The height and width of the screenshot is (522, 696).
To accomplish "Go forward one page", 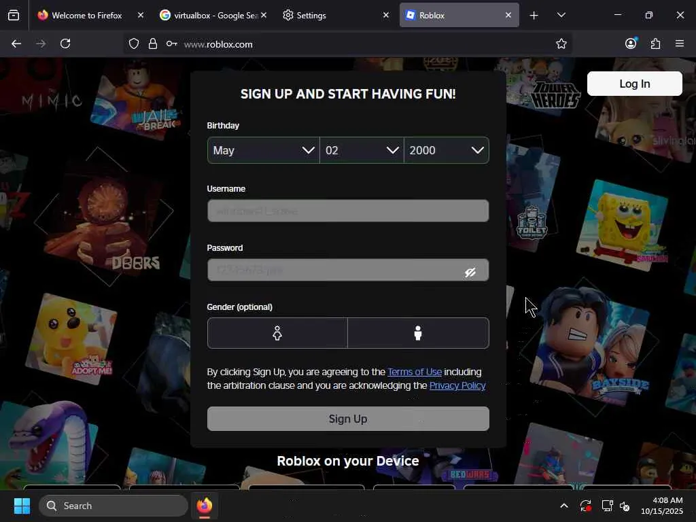I will pyautogui.click(x=41, y=43).
